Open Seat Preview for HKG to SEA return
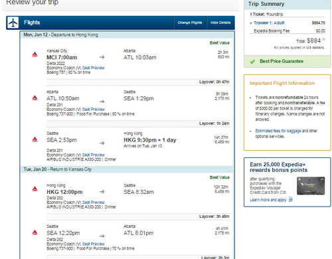This screenshot has width=332, height=259. tap(94, 203)
